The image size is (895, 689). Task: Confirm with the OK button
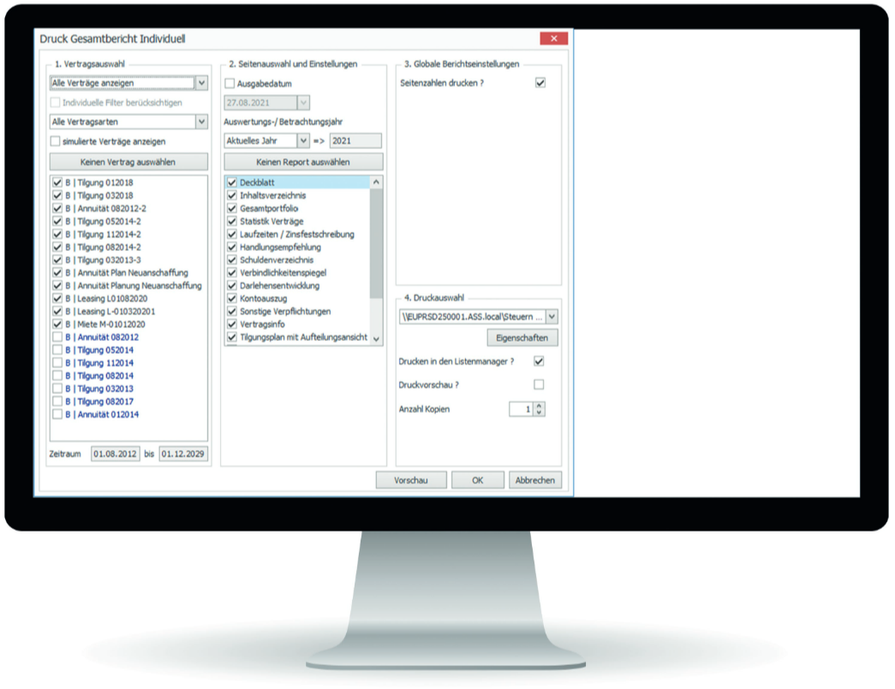click(x=478, y=481)
